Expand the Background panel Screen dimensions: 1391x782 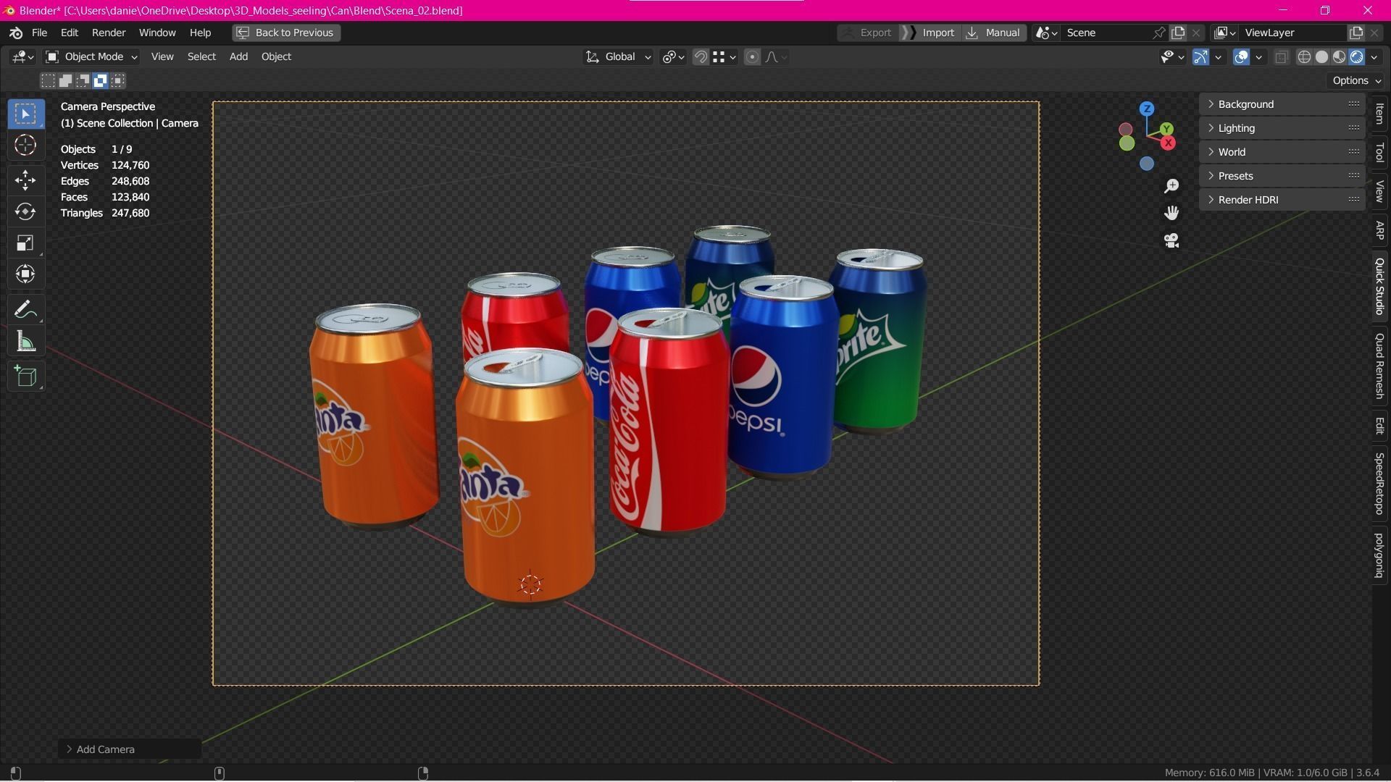(x=1282, y=104)
